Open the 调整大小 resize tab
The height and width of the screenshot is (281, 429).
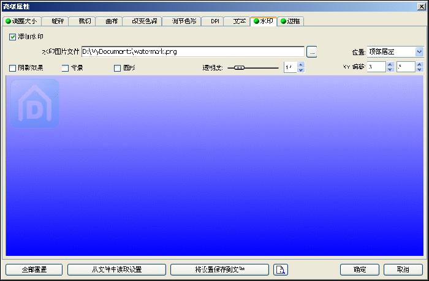(x=21, y=21)
